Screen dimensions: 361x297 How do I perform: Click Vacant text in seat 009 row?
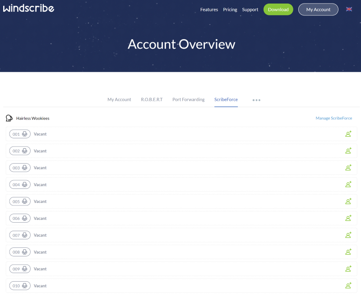tap(40, 269)
